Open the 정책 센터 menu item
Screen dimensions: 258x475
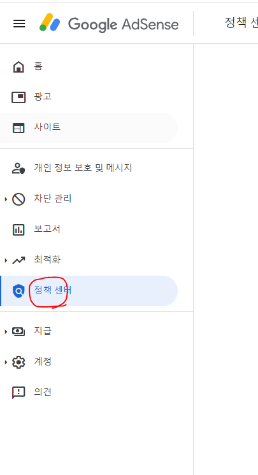(89, 291)
